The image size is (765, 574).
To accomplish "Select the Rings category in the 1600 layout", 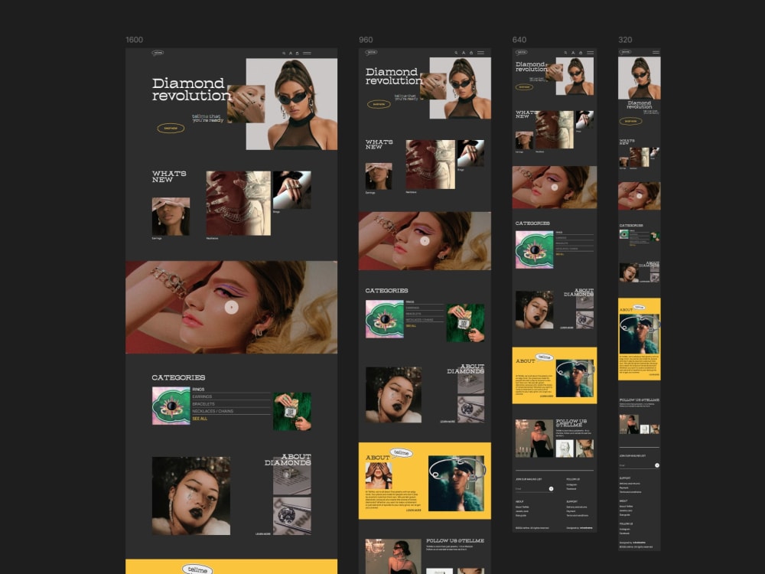I will tap(231, 390).
